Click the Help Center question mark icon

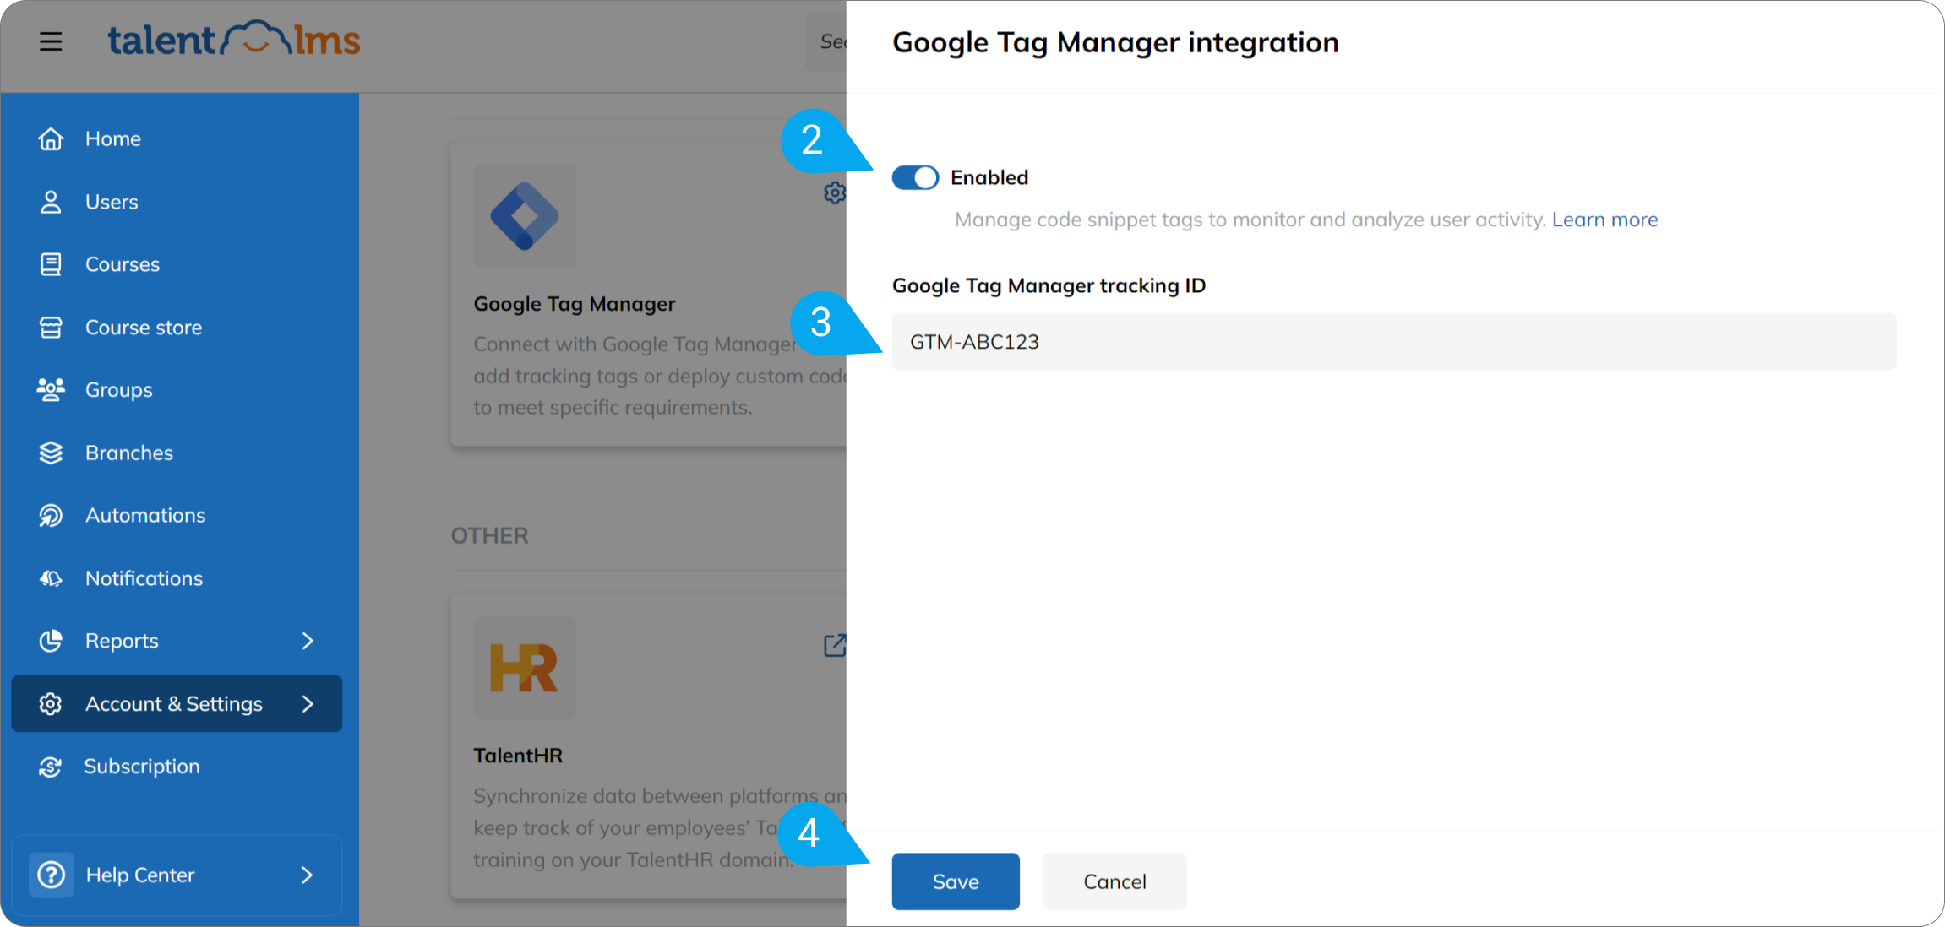[x=52, y=875]
